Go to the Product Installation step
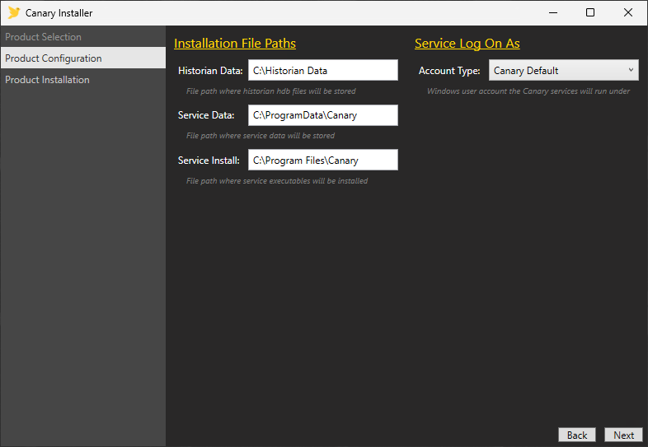 [x=82, y=80]
